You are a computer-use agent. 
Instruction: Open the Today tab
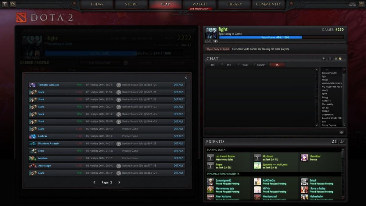[97, 4]
